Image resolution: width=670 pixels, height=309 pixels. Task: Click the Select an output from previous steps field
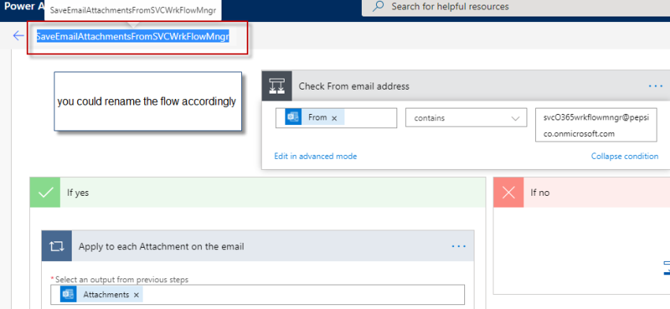pyautogui.click(x=258, y=295)
